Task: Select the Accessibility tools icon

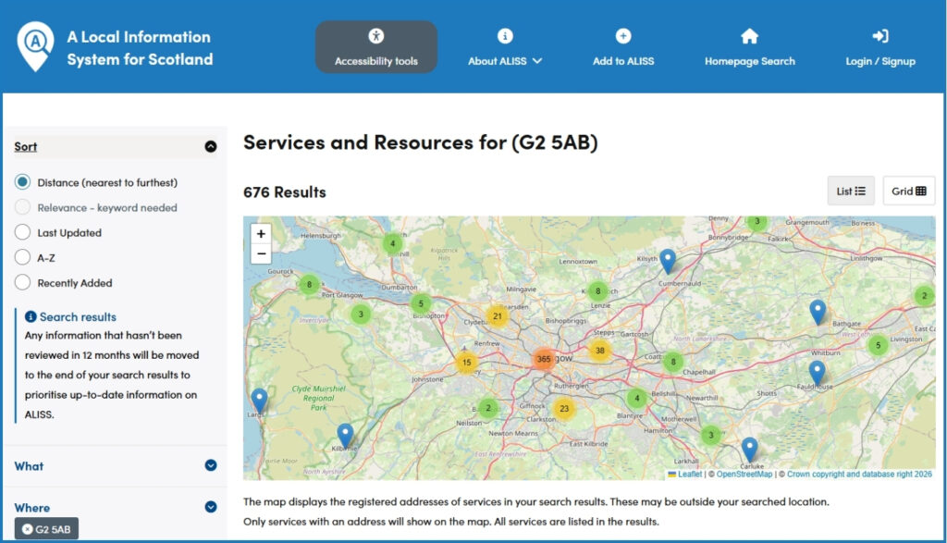Action: [x=375, y=37]
